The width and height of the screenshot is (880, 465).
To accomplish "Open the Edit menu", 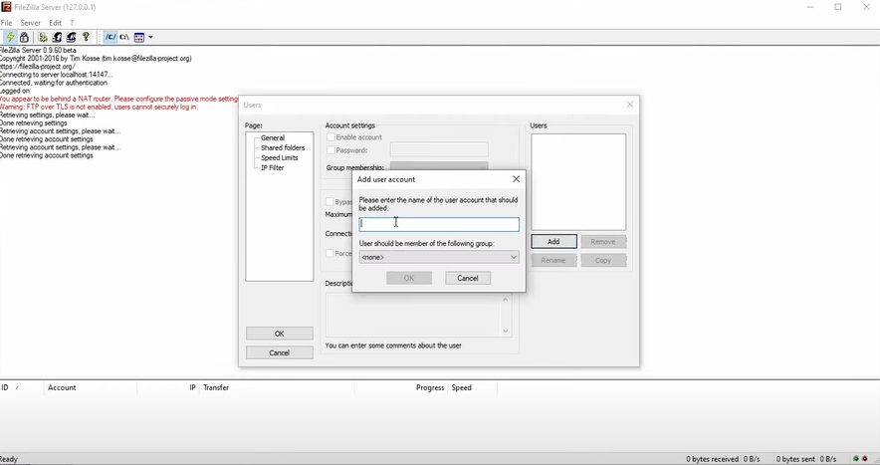I will tap(55, 23).
